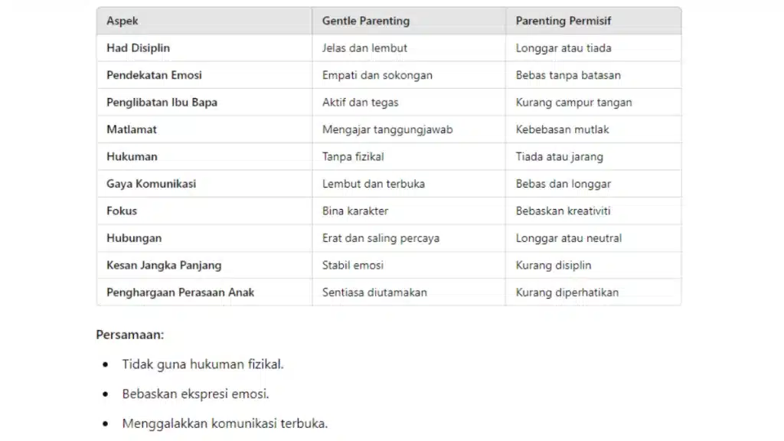
Task: Click the Kurang campur tangan cell
Action: pyautogui.click(x=593, y=103)
